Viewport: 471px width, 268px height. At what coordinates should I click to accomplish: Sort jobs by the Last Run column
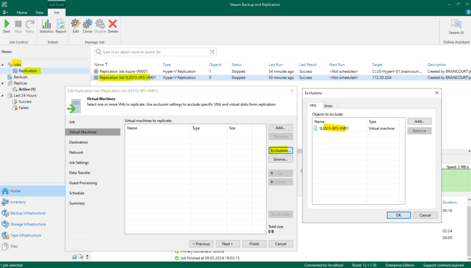[275, 64]
